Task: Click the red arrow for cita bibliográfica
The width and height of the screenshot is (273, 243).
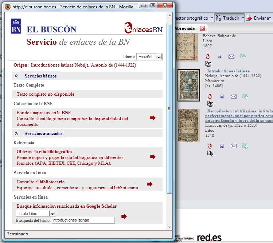Action: [x=153, y=157]
